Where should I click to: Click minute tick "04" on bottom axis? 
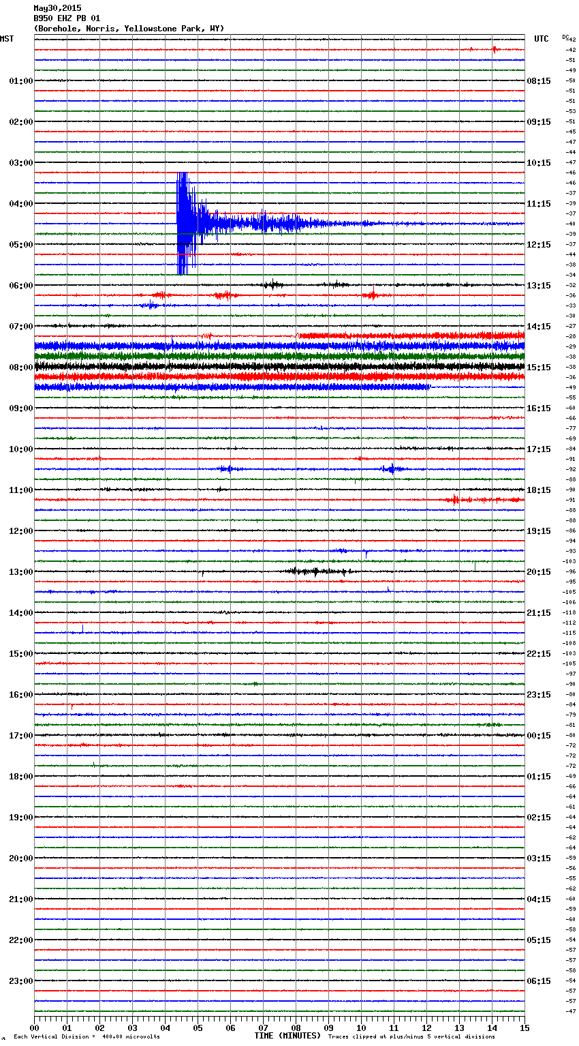(165, 1028)
